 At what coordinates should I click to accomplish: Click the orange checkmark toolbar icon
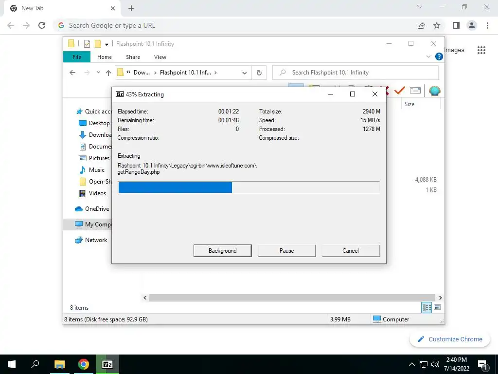coord(399,91)
